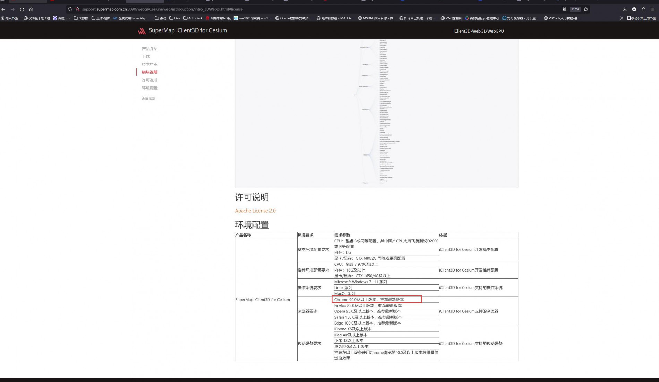This screenshot has height=382, width=659.
Task: Click Microsoft Windows 7~11 系列 cell
Action: click(x=386, y=282)
